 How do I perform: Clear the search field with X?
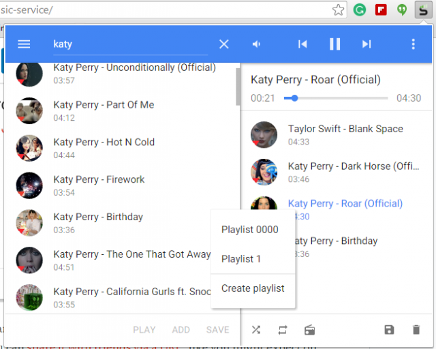click(224, 44)
